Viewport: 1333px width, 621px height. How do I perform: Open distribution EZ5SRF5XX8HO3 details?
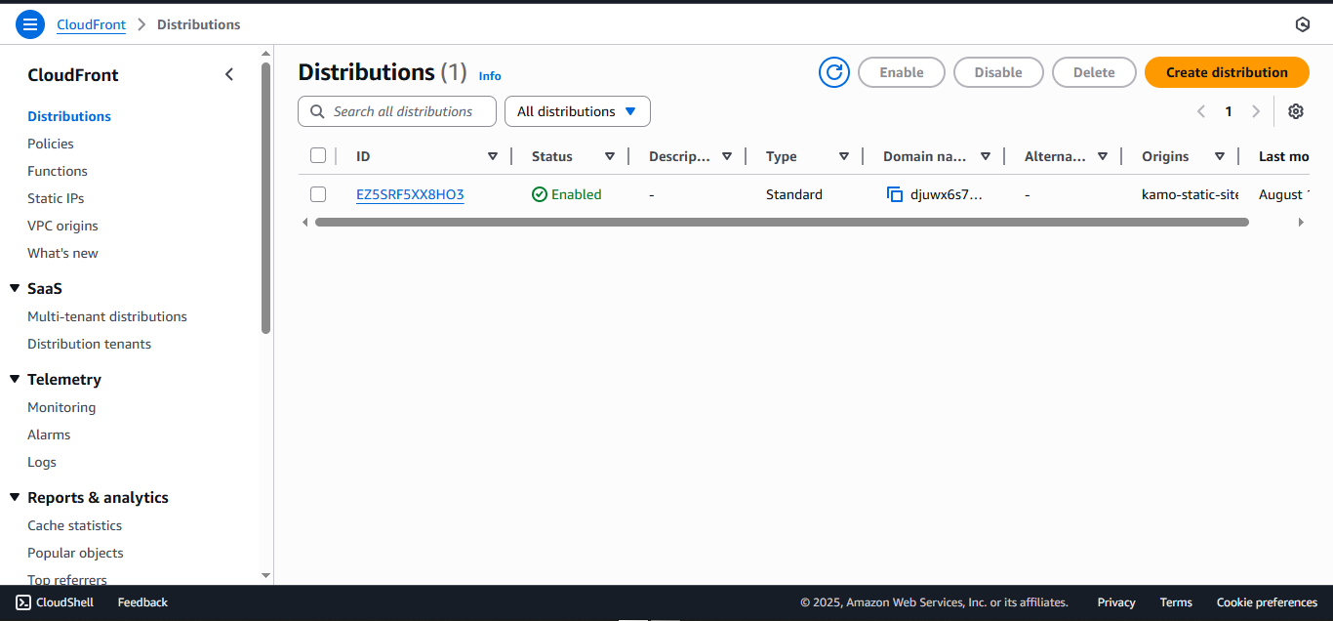410,194
